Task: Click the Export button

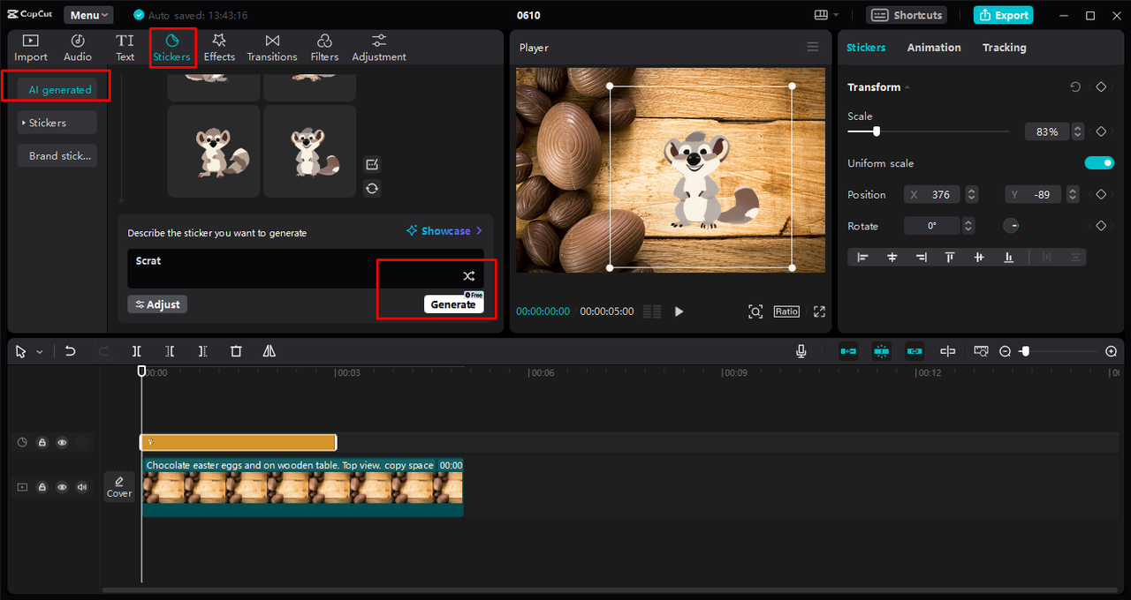Action: (x=1003, y=15)
